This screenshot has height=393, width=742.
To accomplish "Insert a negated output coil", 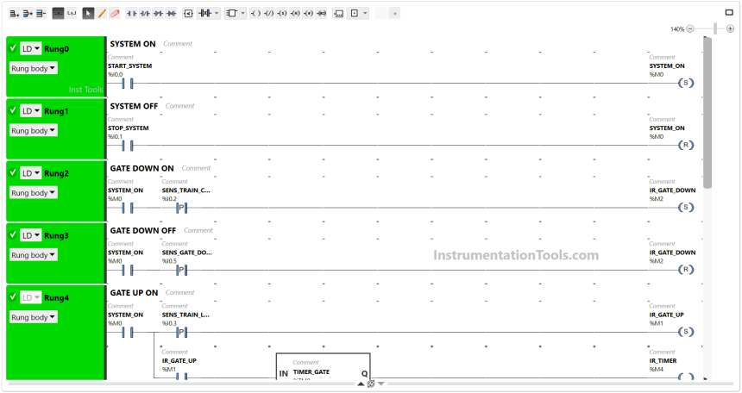I will click(269, 13).
